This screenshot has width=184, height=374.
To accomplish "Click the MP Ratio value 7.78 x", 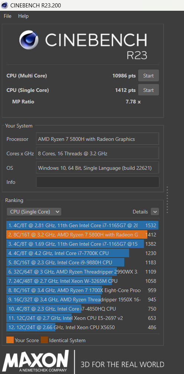I will [133, 102].
